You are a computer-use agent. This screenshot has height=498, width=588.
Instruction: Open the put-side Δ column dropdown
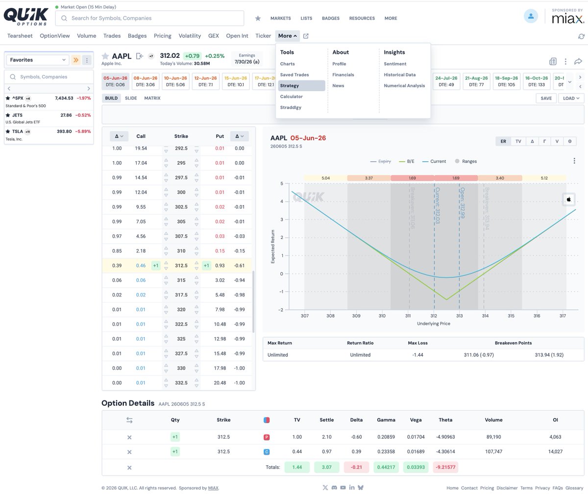click(239, 136)
